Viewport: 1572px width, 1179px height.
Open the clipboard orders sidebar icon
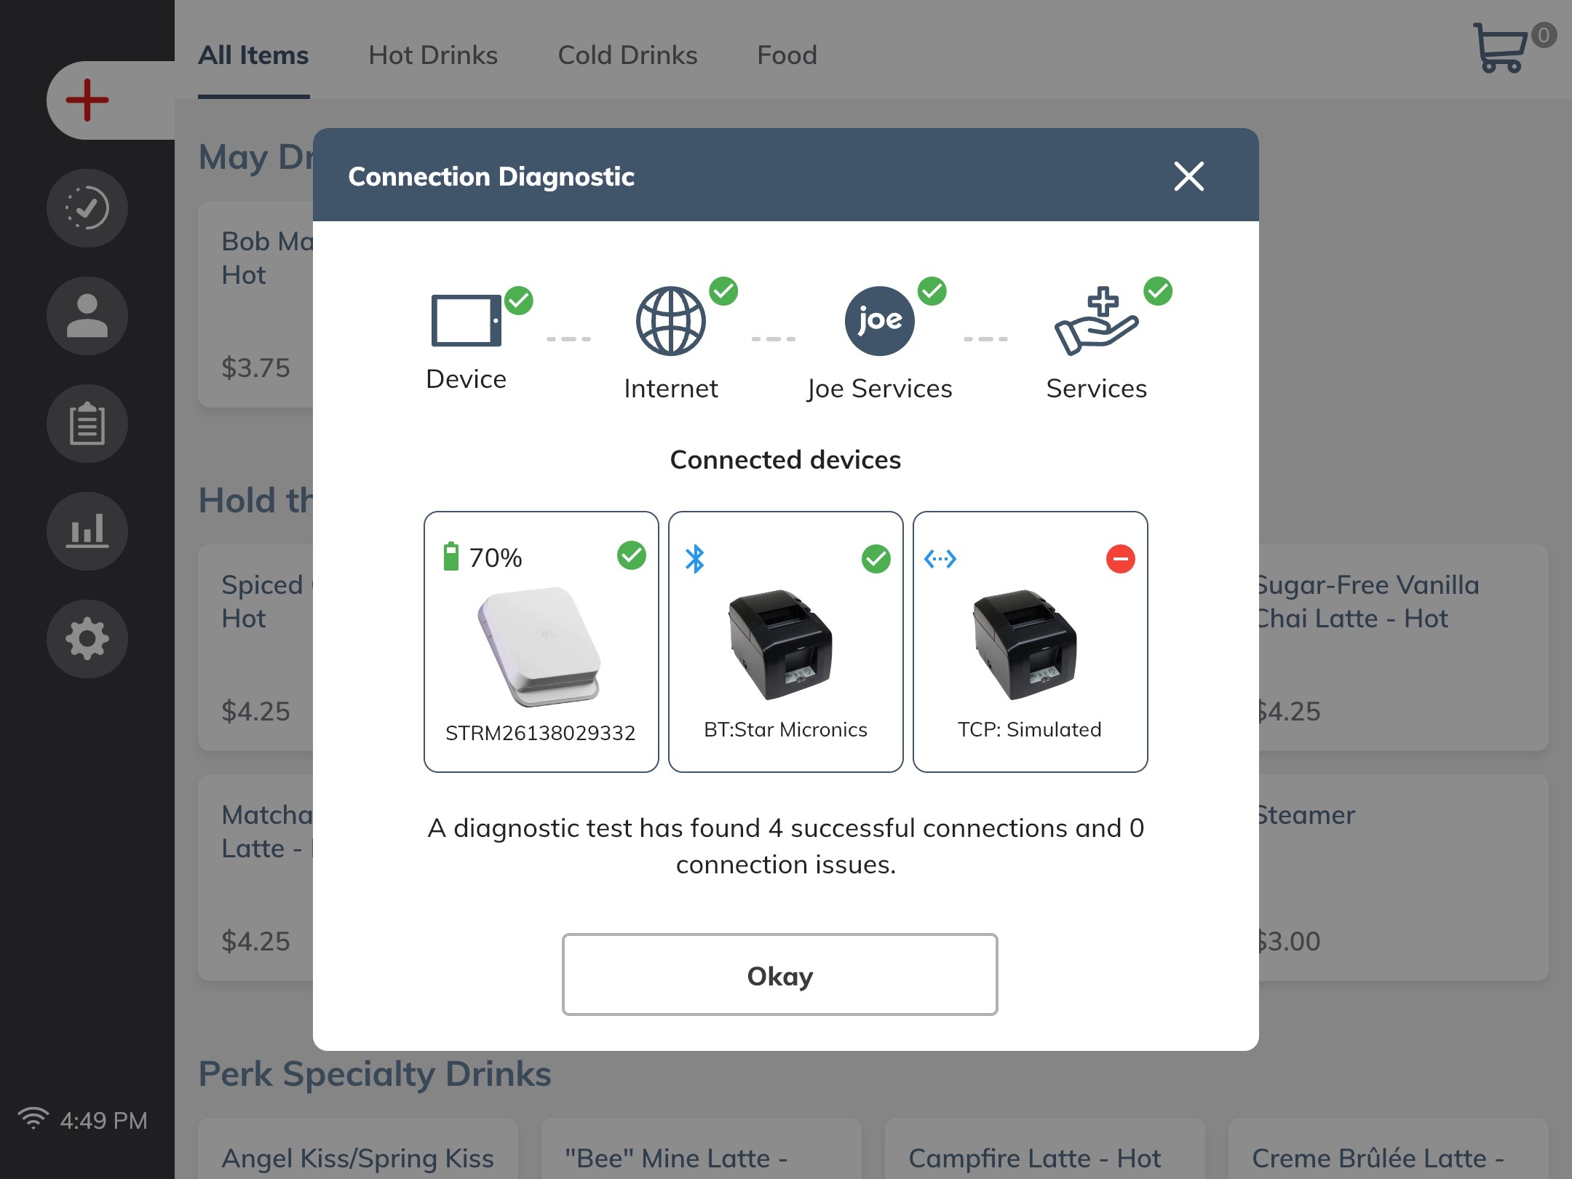tap(87, 424)
